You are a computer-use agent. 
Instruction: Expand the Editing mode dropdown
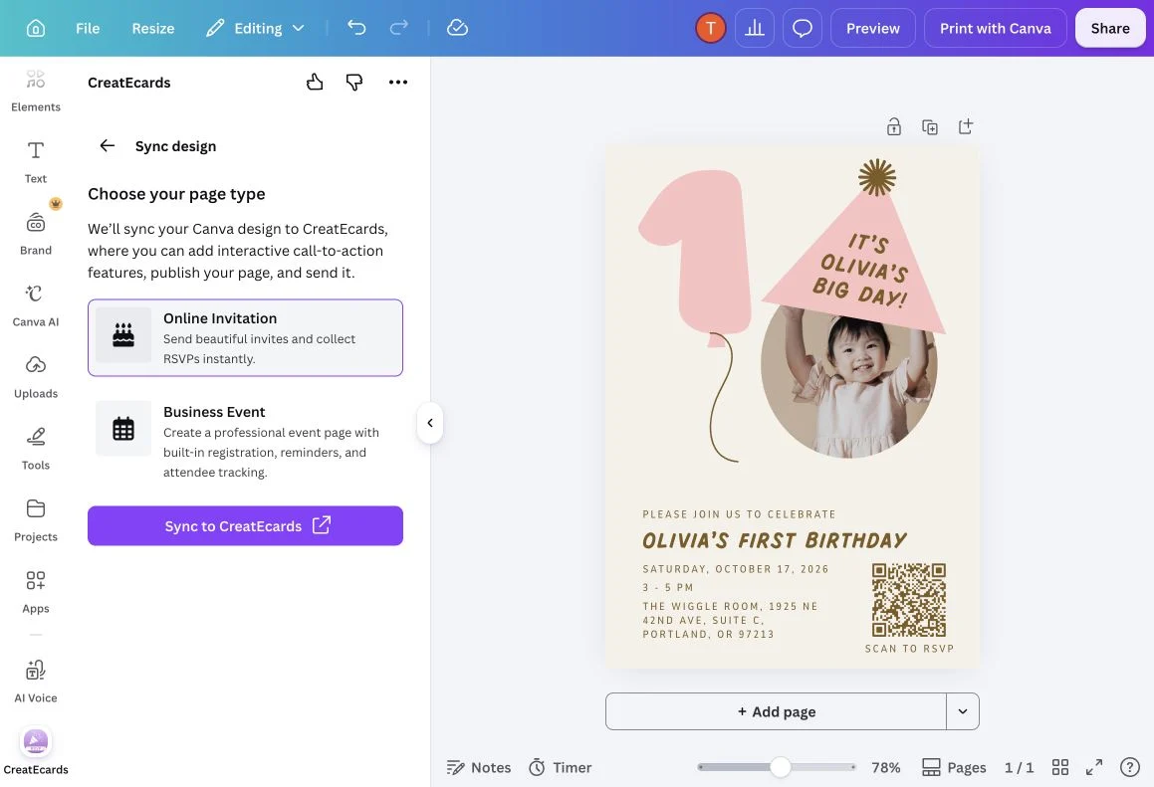click(255, 28)
